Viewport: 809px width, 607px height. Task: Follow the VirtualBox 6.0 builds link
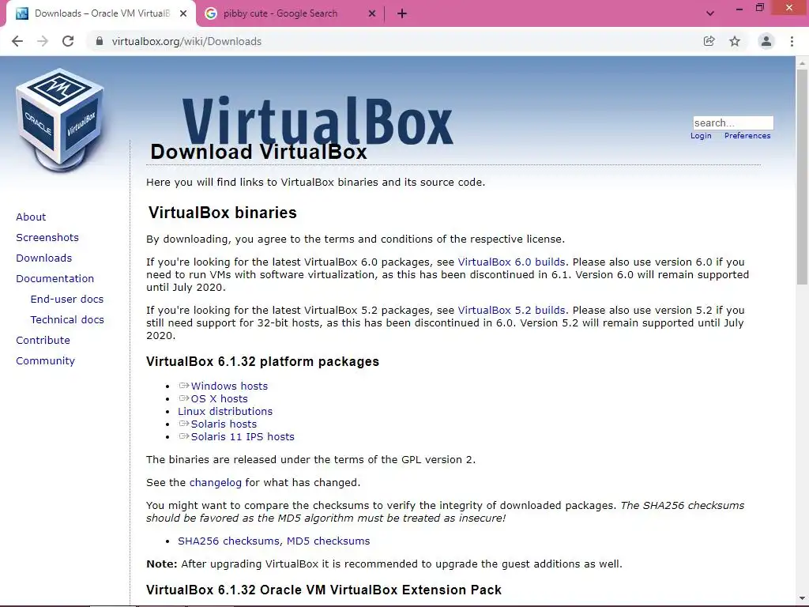point(511,262)
